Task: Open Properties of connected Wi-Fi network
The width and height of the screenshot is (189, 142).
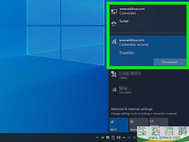Action: tap(127, 53)
